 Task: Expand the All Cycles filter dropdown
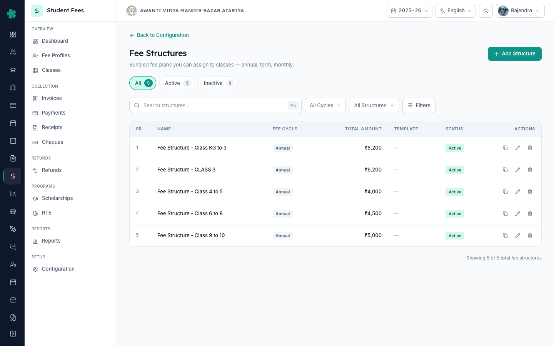[x=325, y=105]
